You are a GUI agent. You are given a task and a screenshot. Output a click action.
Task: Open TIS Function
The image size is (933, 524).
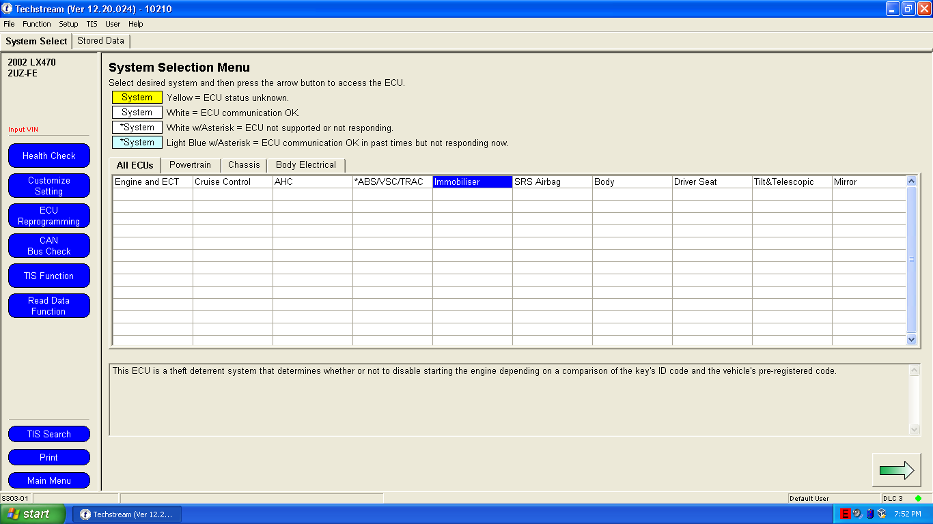(49, 276)
